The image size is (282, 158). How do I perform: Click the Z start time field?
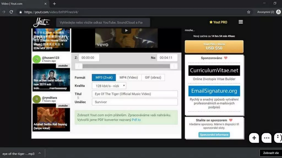89,58
